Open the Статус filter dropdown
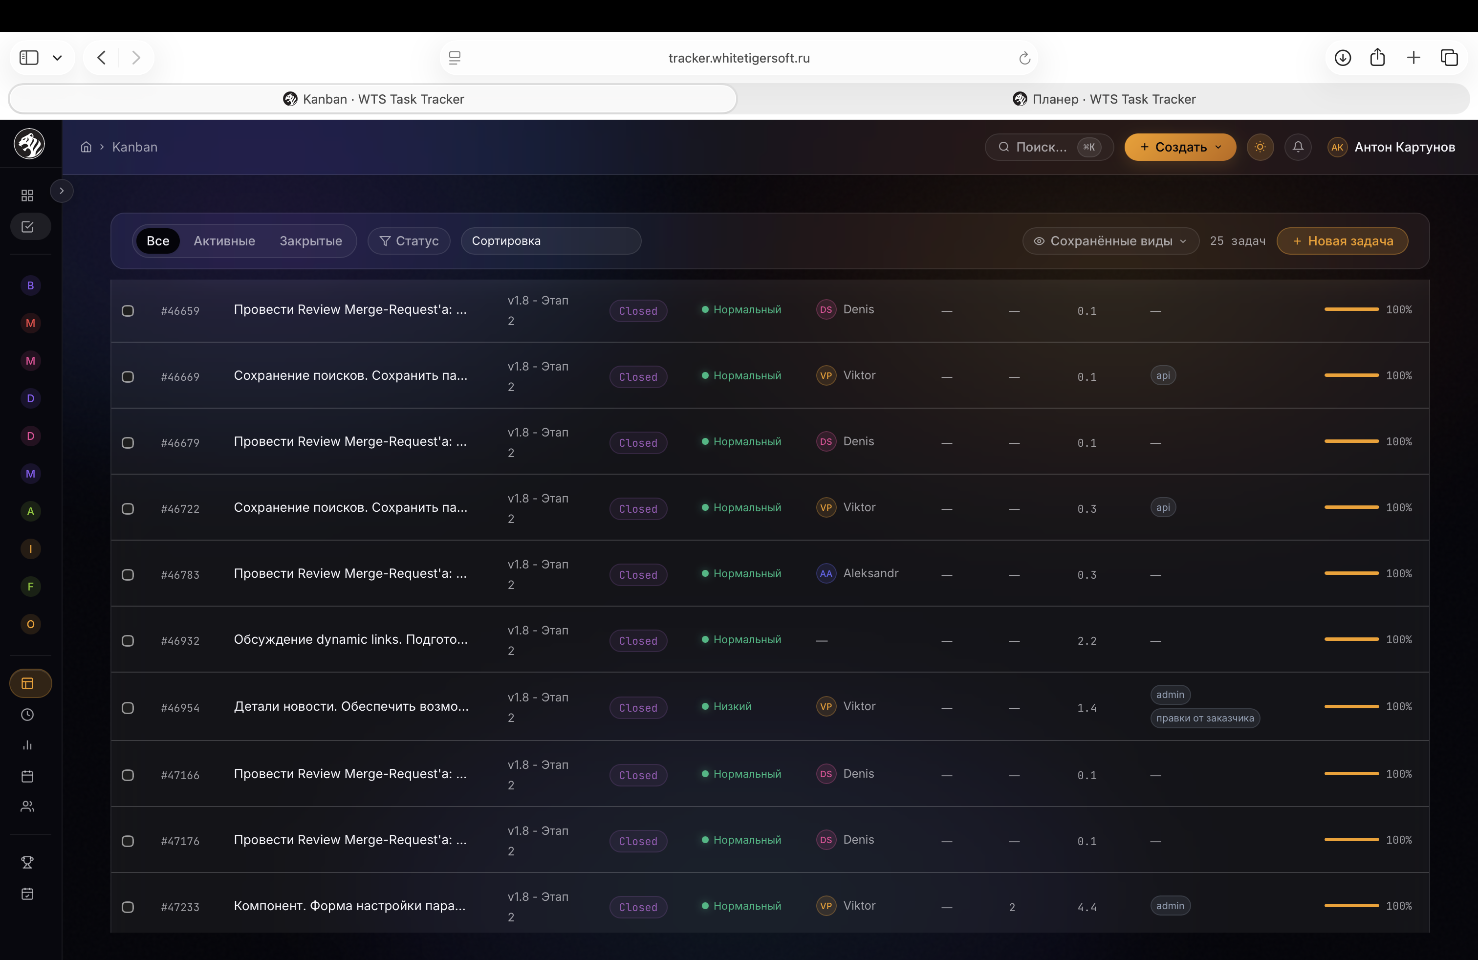Image resolution: width=1478 pixels, height=960 pixels. tap(409, 241)
